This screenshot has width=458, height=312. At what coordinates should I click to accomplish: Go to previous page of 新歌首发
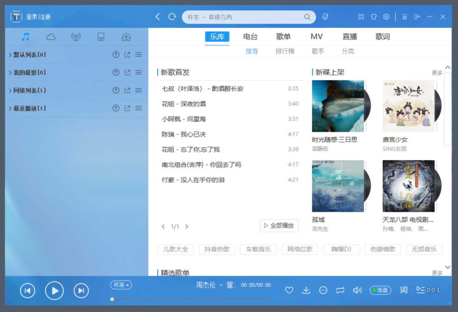(163, 226)
